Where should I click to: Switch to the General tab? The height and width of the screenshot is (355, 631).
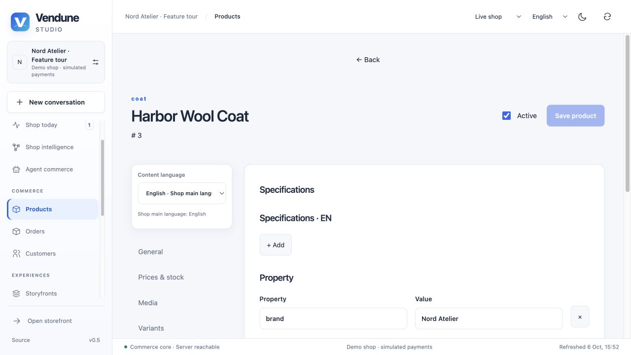182,252
